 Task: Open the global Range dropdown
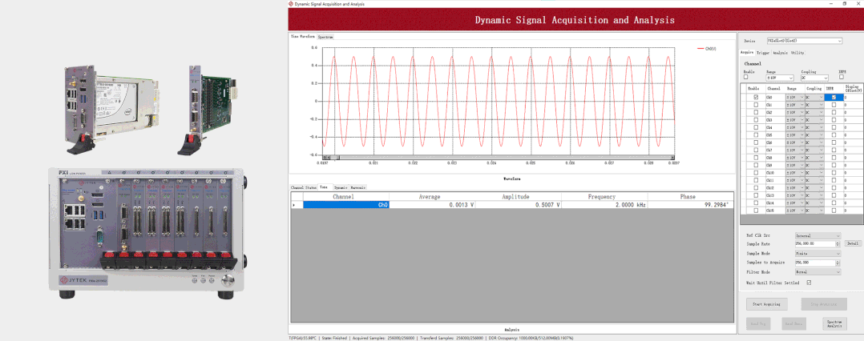click(780, 78)
